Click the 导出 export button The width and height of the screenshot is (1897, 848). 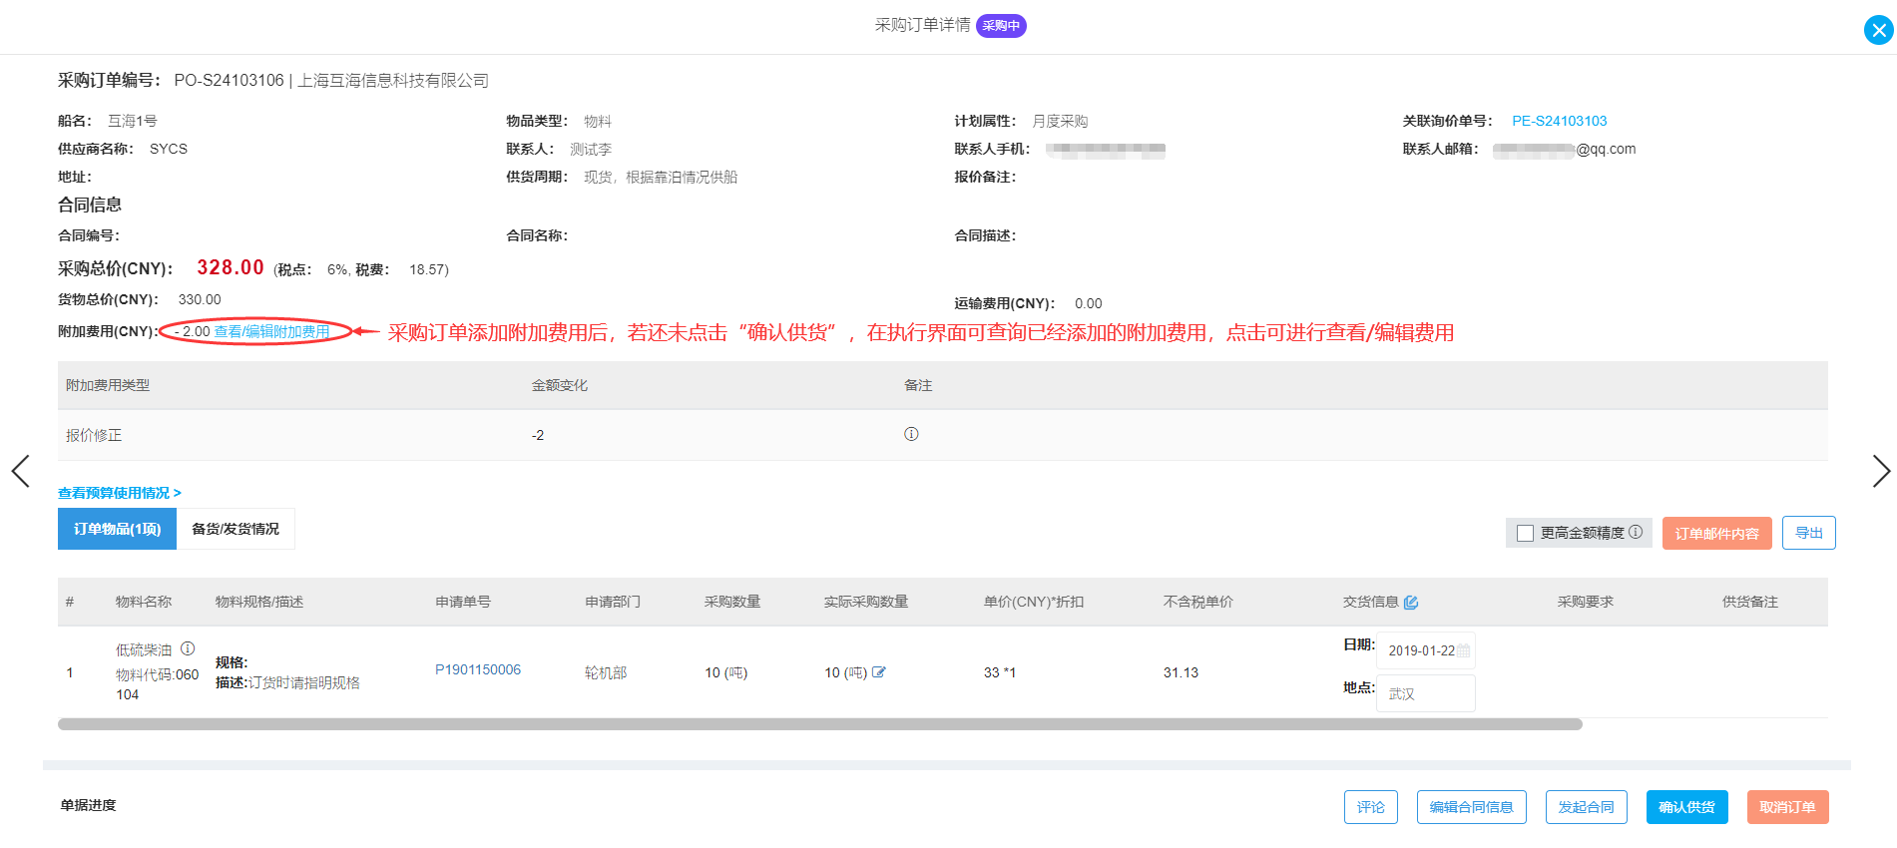[1808, 533]
